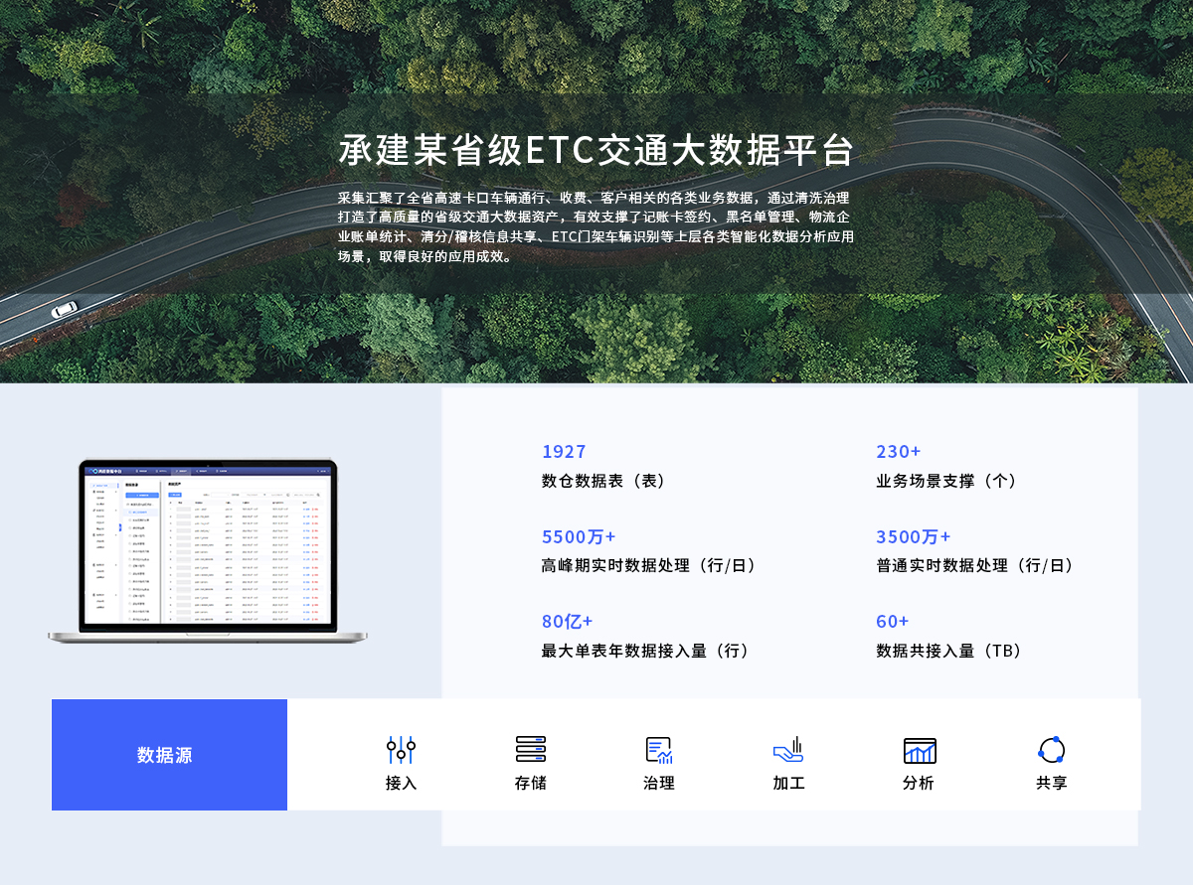Open the laptop dashboard preview image
1193x885 pixels.
pyautogui.click(x=207, y=551)
